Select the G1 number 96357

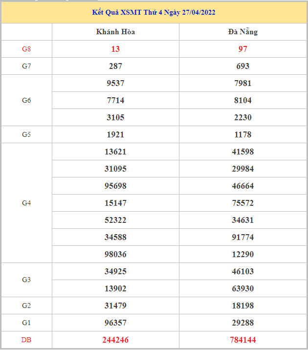pyautogui.click(x=115, y=323)
